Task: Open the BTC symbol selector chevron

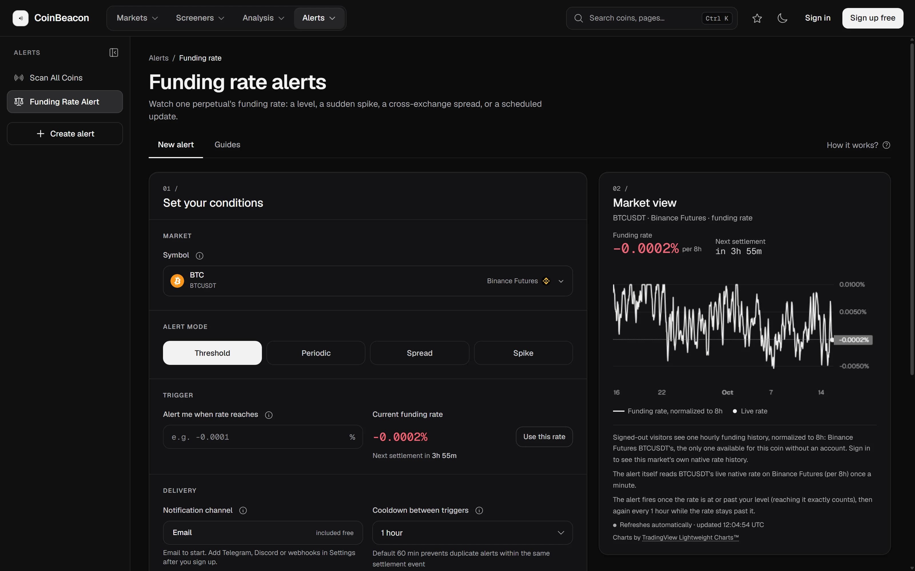Action: (x=561, y=281)
